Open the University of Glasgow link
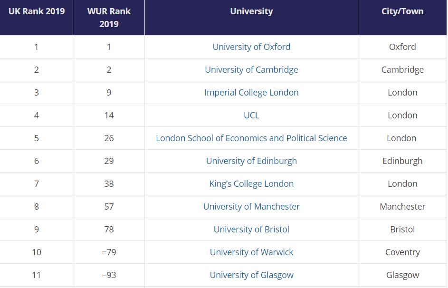This screenshot has width=448, height=288. click(x=251, y=275)
